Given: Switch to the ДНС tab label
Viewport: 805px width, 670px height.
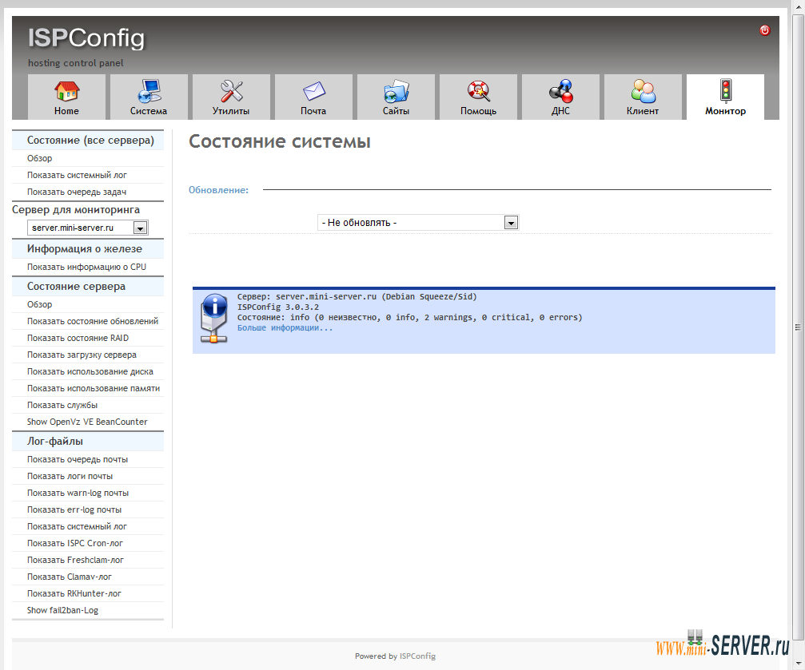Looking at the screenshot, I should pos(560,111).
